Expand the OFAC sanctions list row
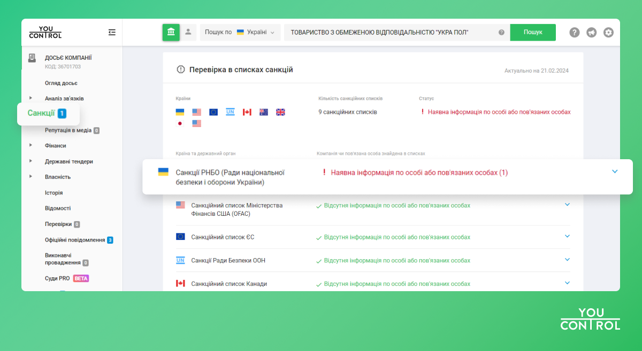 [567, 205]
